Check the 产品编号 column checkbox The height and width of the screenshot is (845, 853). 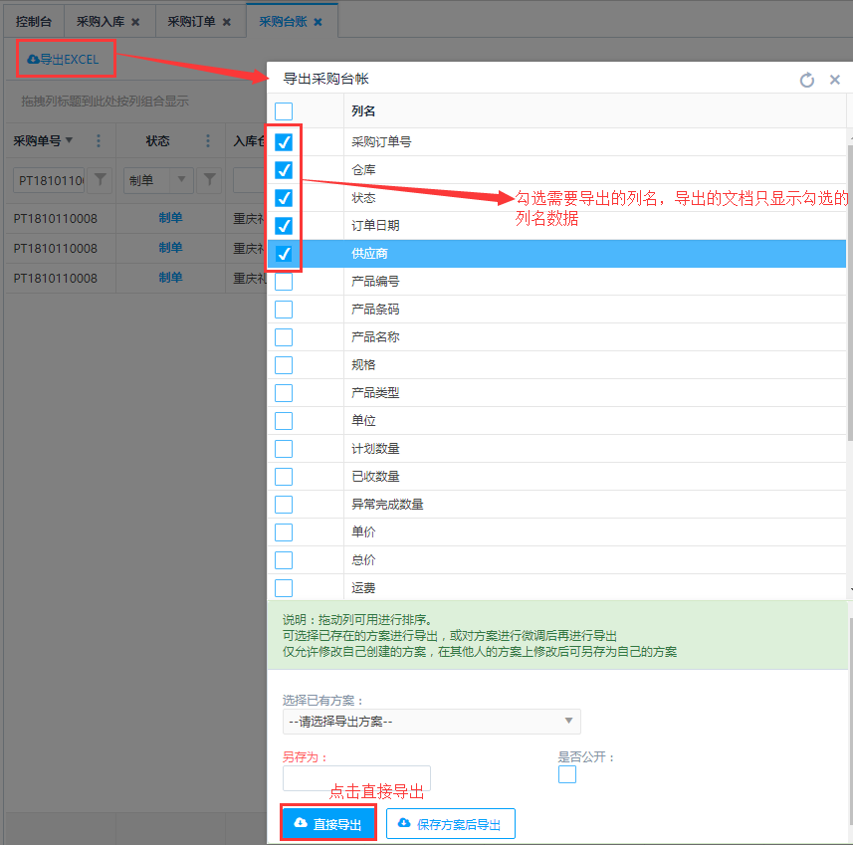click(x=284, y=282)
